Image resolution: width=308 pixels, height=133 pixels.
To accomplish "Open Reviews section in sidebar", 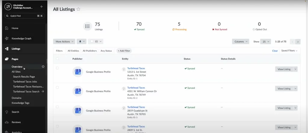I will (x=16, y=122).
